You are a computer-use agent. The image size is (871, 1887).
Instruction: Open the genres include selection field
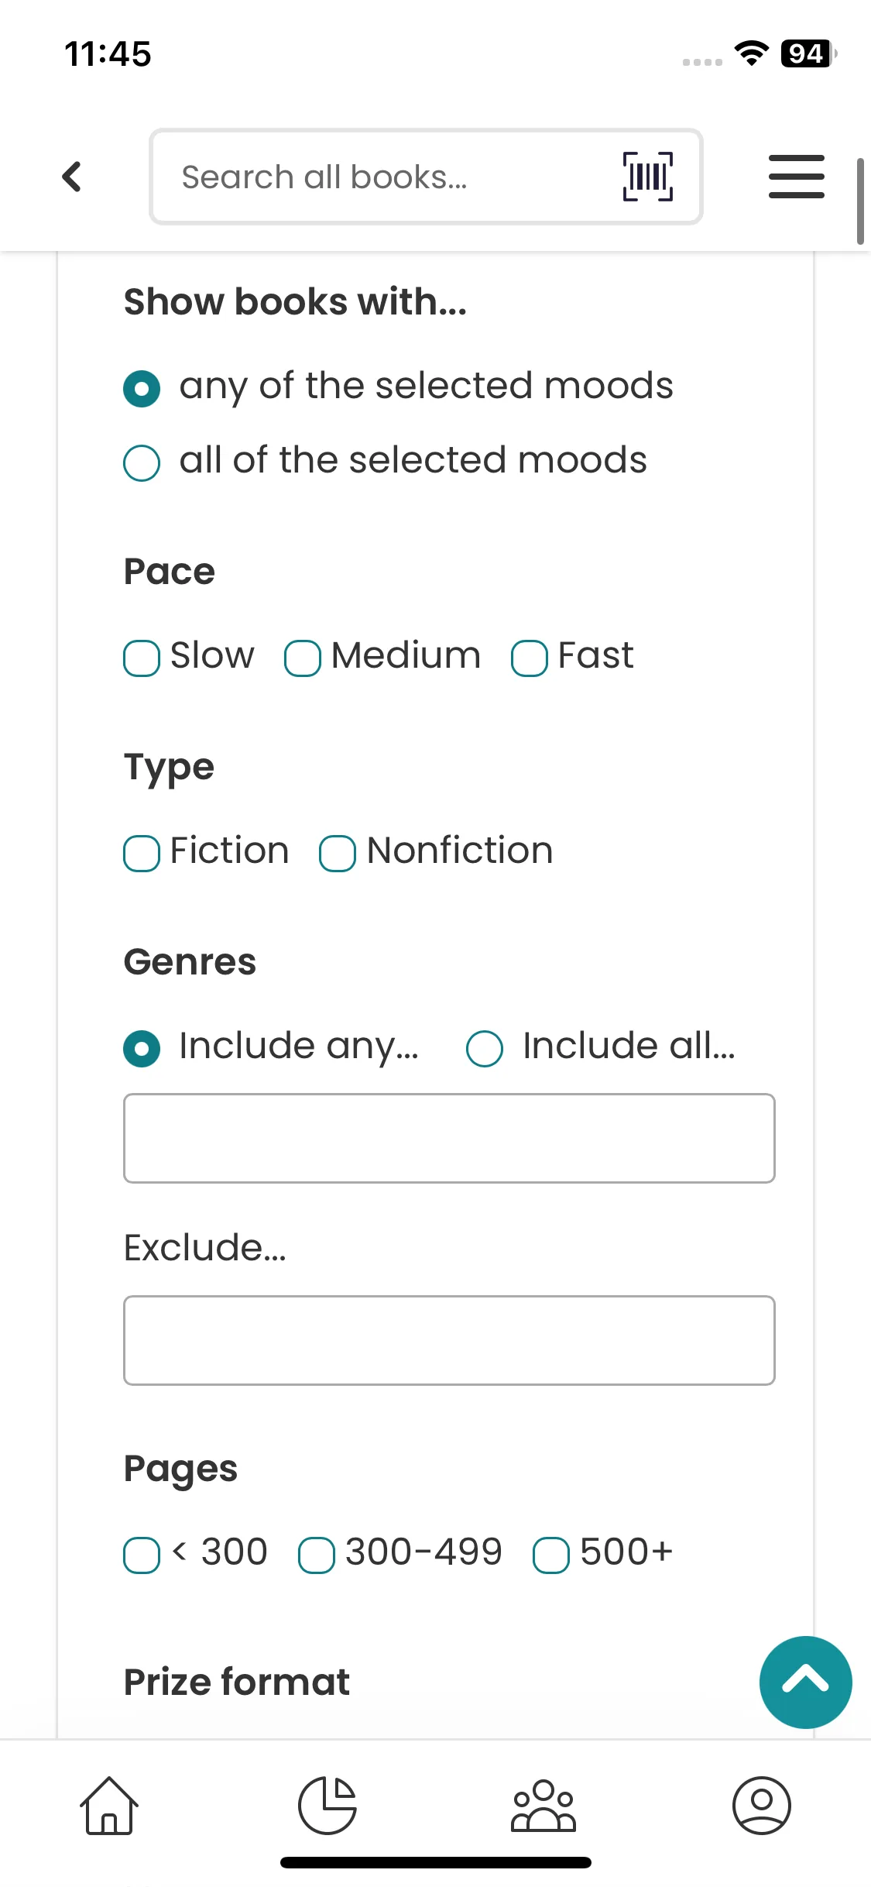(449, 1138)
